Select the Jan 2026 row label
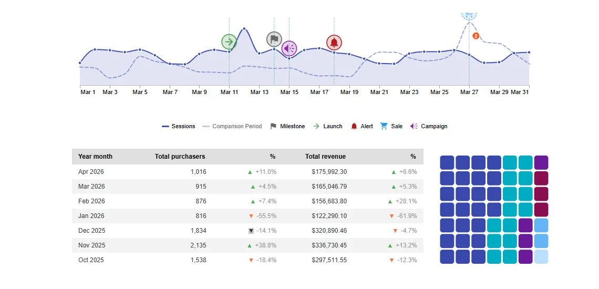Viewport: 599px width, 289px height. 91,216
